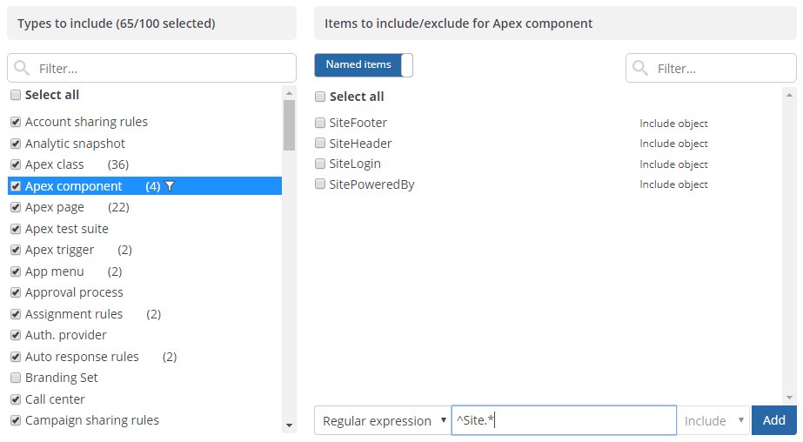
Task: Check the SiteFooter item checkbox
Action: tap(320, 123)
